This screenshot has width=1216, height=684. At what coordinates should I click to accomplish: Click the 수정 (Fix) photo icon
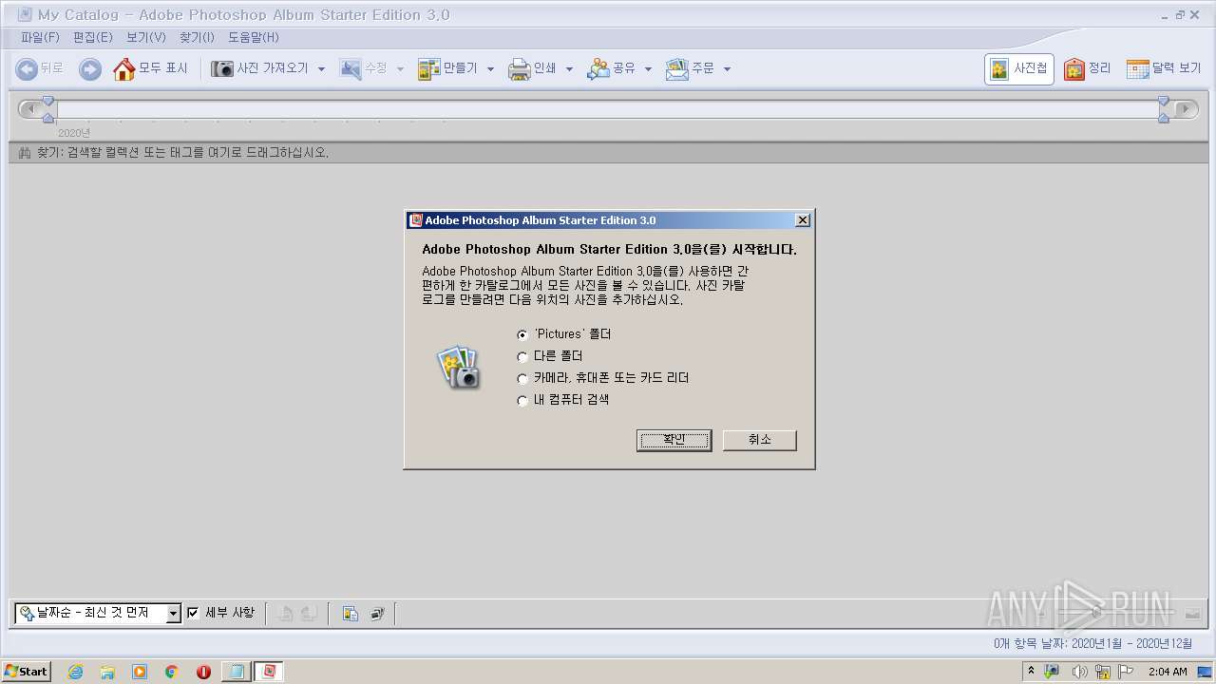351,69
